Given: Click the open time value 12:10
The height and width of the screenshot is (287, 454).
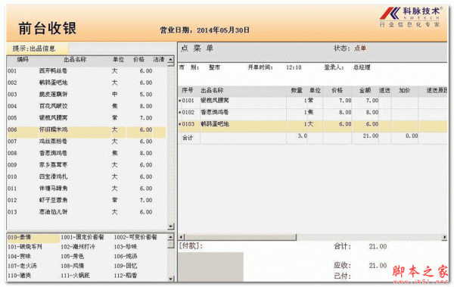Looking at the screenshot, I should coord(294,67).
